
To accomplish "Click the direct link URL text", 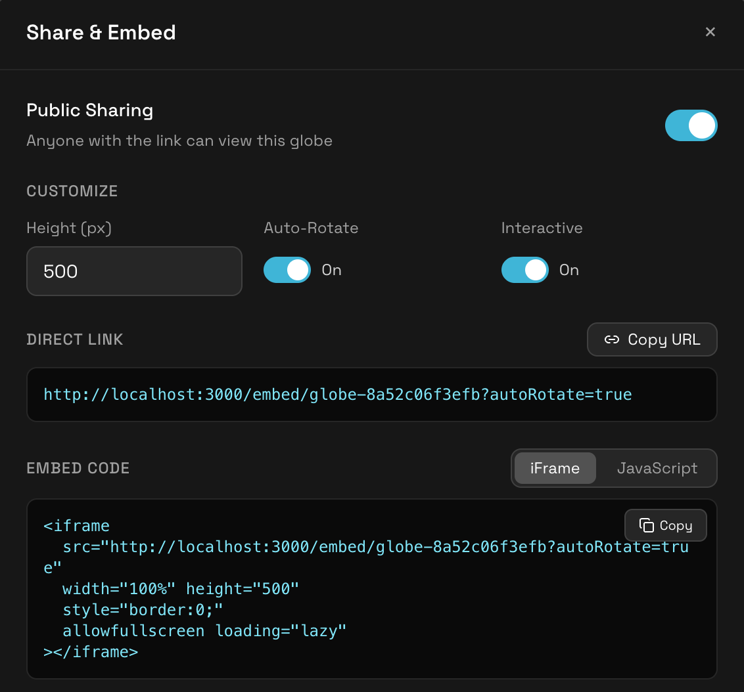I will (x=337, y=395).
